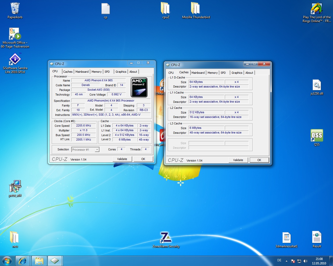Click OK in the left CPU-Z window
Viewport: 333px width, 266px height.
pos(143,159)
